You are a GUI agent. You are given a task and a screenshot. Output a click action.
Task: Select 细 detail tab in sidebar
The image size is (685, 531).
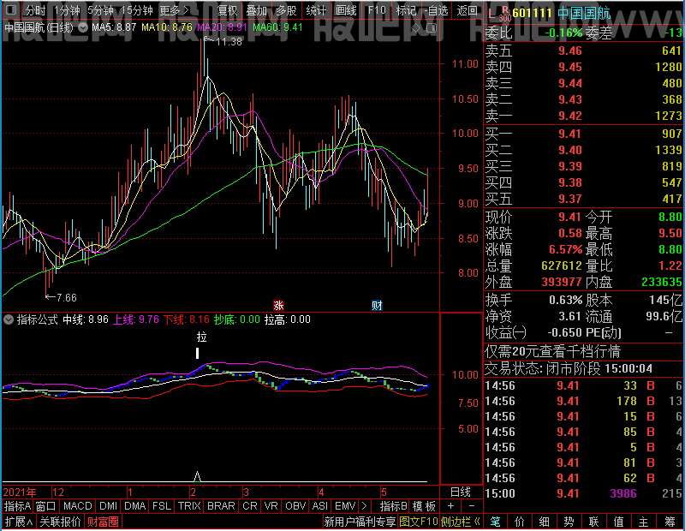tap(544, 522)
